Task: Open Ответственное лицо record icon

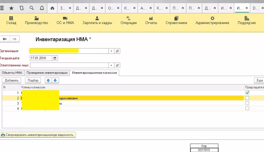Action: (x=117, y=65)
